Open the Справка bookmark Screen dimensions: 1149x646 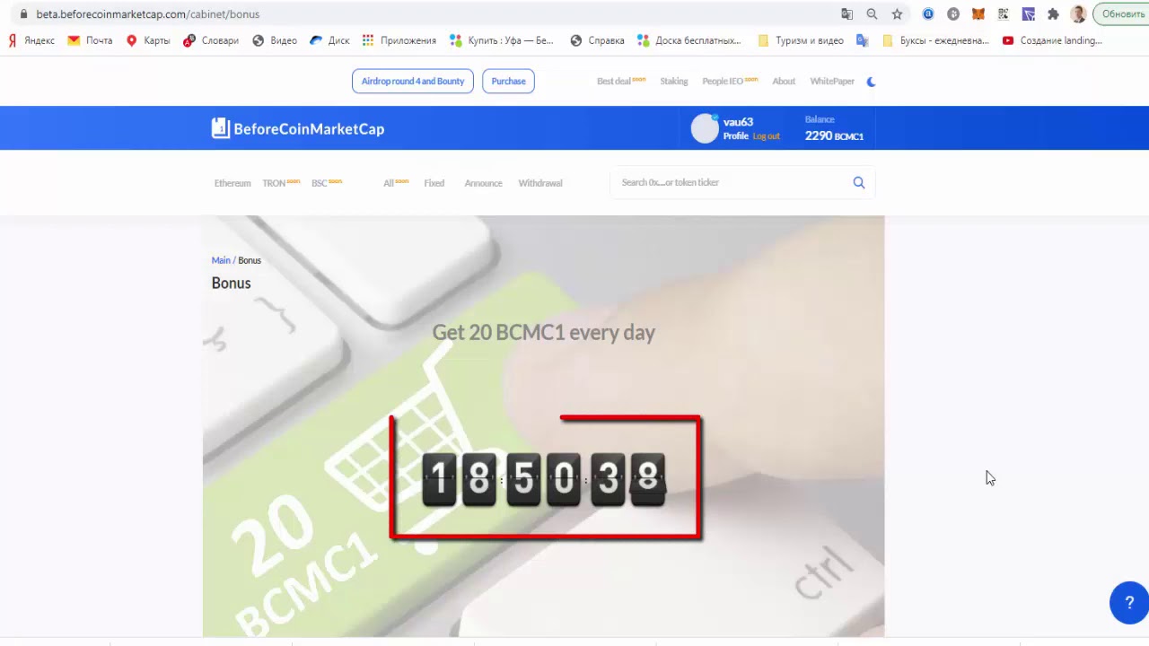pos(598,40)
